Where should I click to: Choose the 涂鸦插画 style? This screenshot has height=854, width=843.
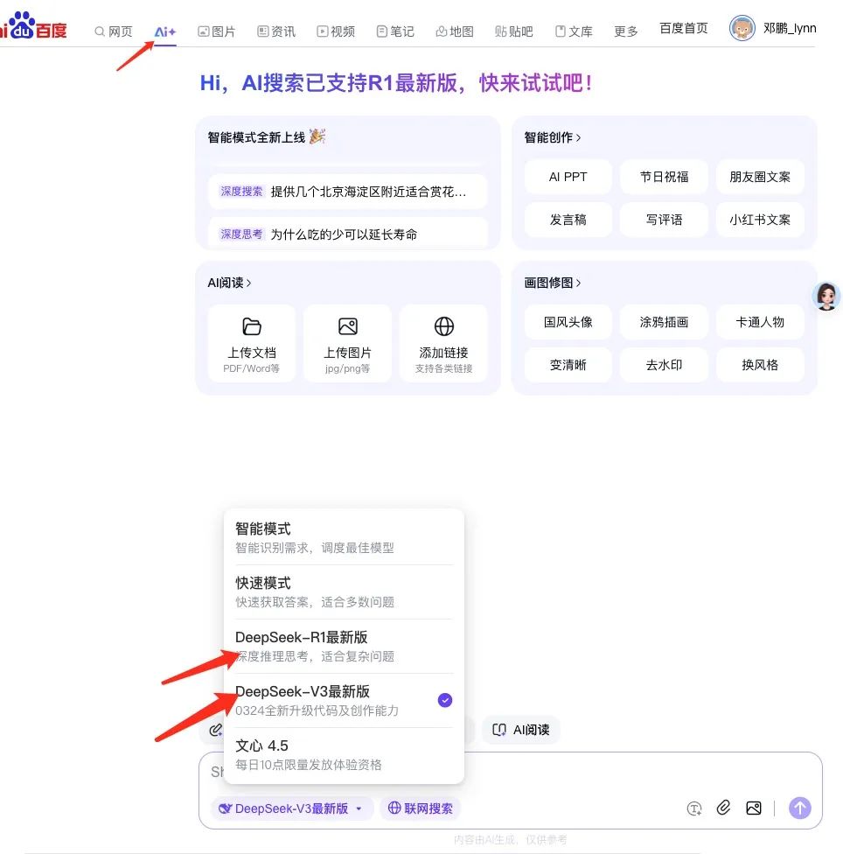pos(664,322)
